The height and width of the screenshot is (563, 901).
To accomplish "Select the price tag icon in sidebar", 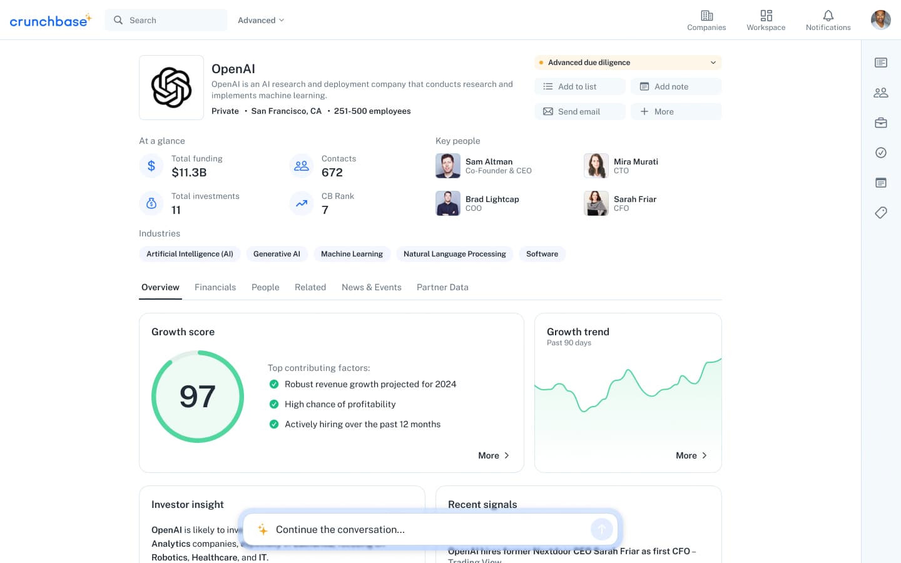I will tap(881, 213).
